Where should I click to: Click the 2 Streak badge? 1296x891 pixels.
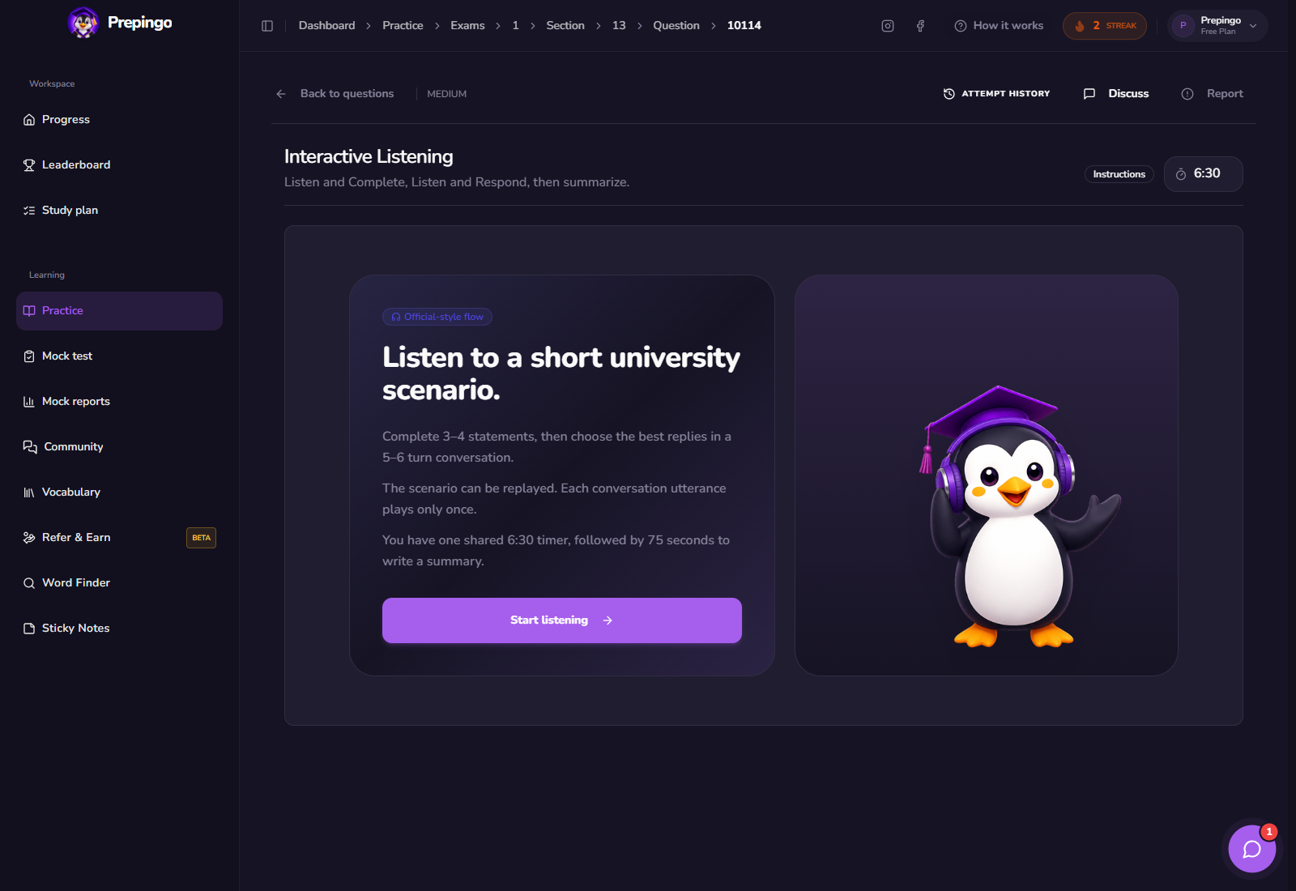tap(1105, 26)
